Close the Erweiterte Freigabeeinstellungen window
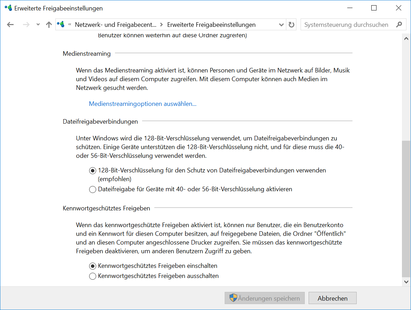Image resolution: width=411 pixels, height=310 pixels. (x=398, y=8)
